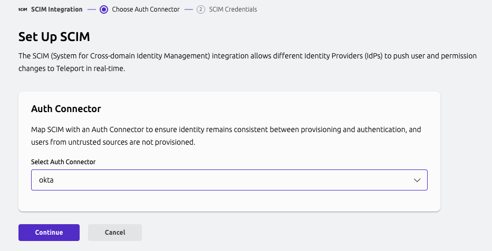
Task: Select the SCIM Integration breadcrumb label
Action: coord(57,9)
